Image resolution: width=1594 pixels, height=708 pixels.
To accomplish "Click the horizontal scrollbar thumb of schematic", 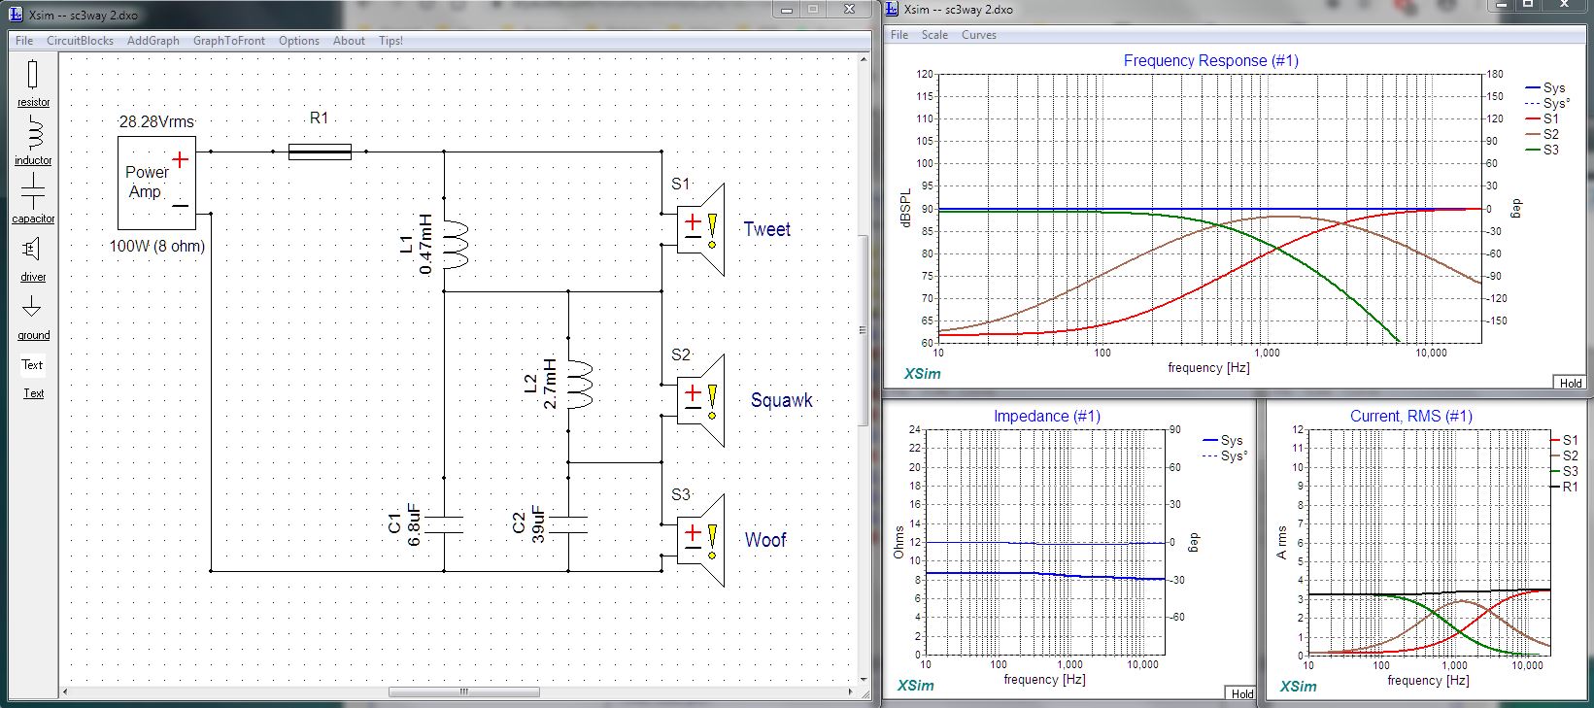I will 464,692.
